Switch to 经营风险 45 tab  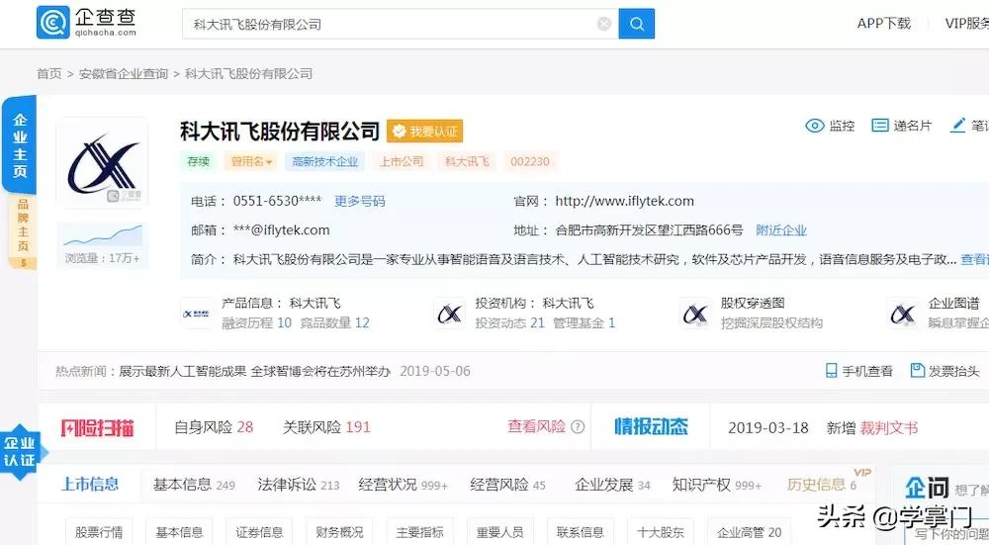pyautogui.click(x=507, y=485)
